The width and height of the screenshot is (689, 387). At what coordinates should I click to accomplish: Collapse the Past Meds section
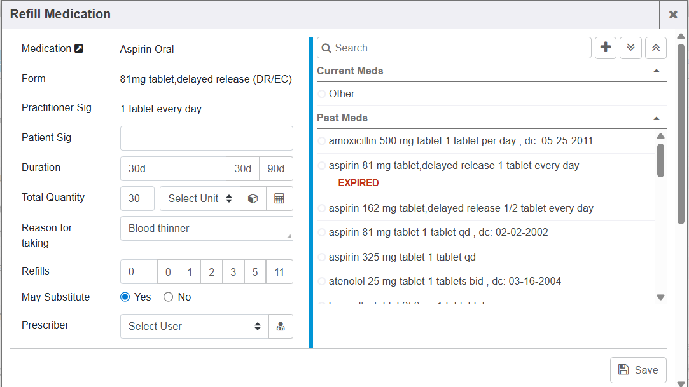click(656, 118)
